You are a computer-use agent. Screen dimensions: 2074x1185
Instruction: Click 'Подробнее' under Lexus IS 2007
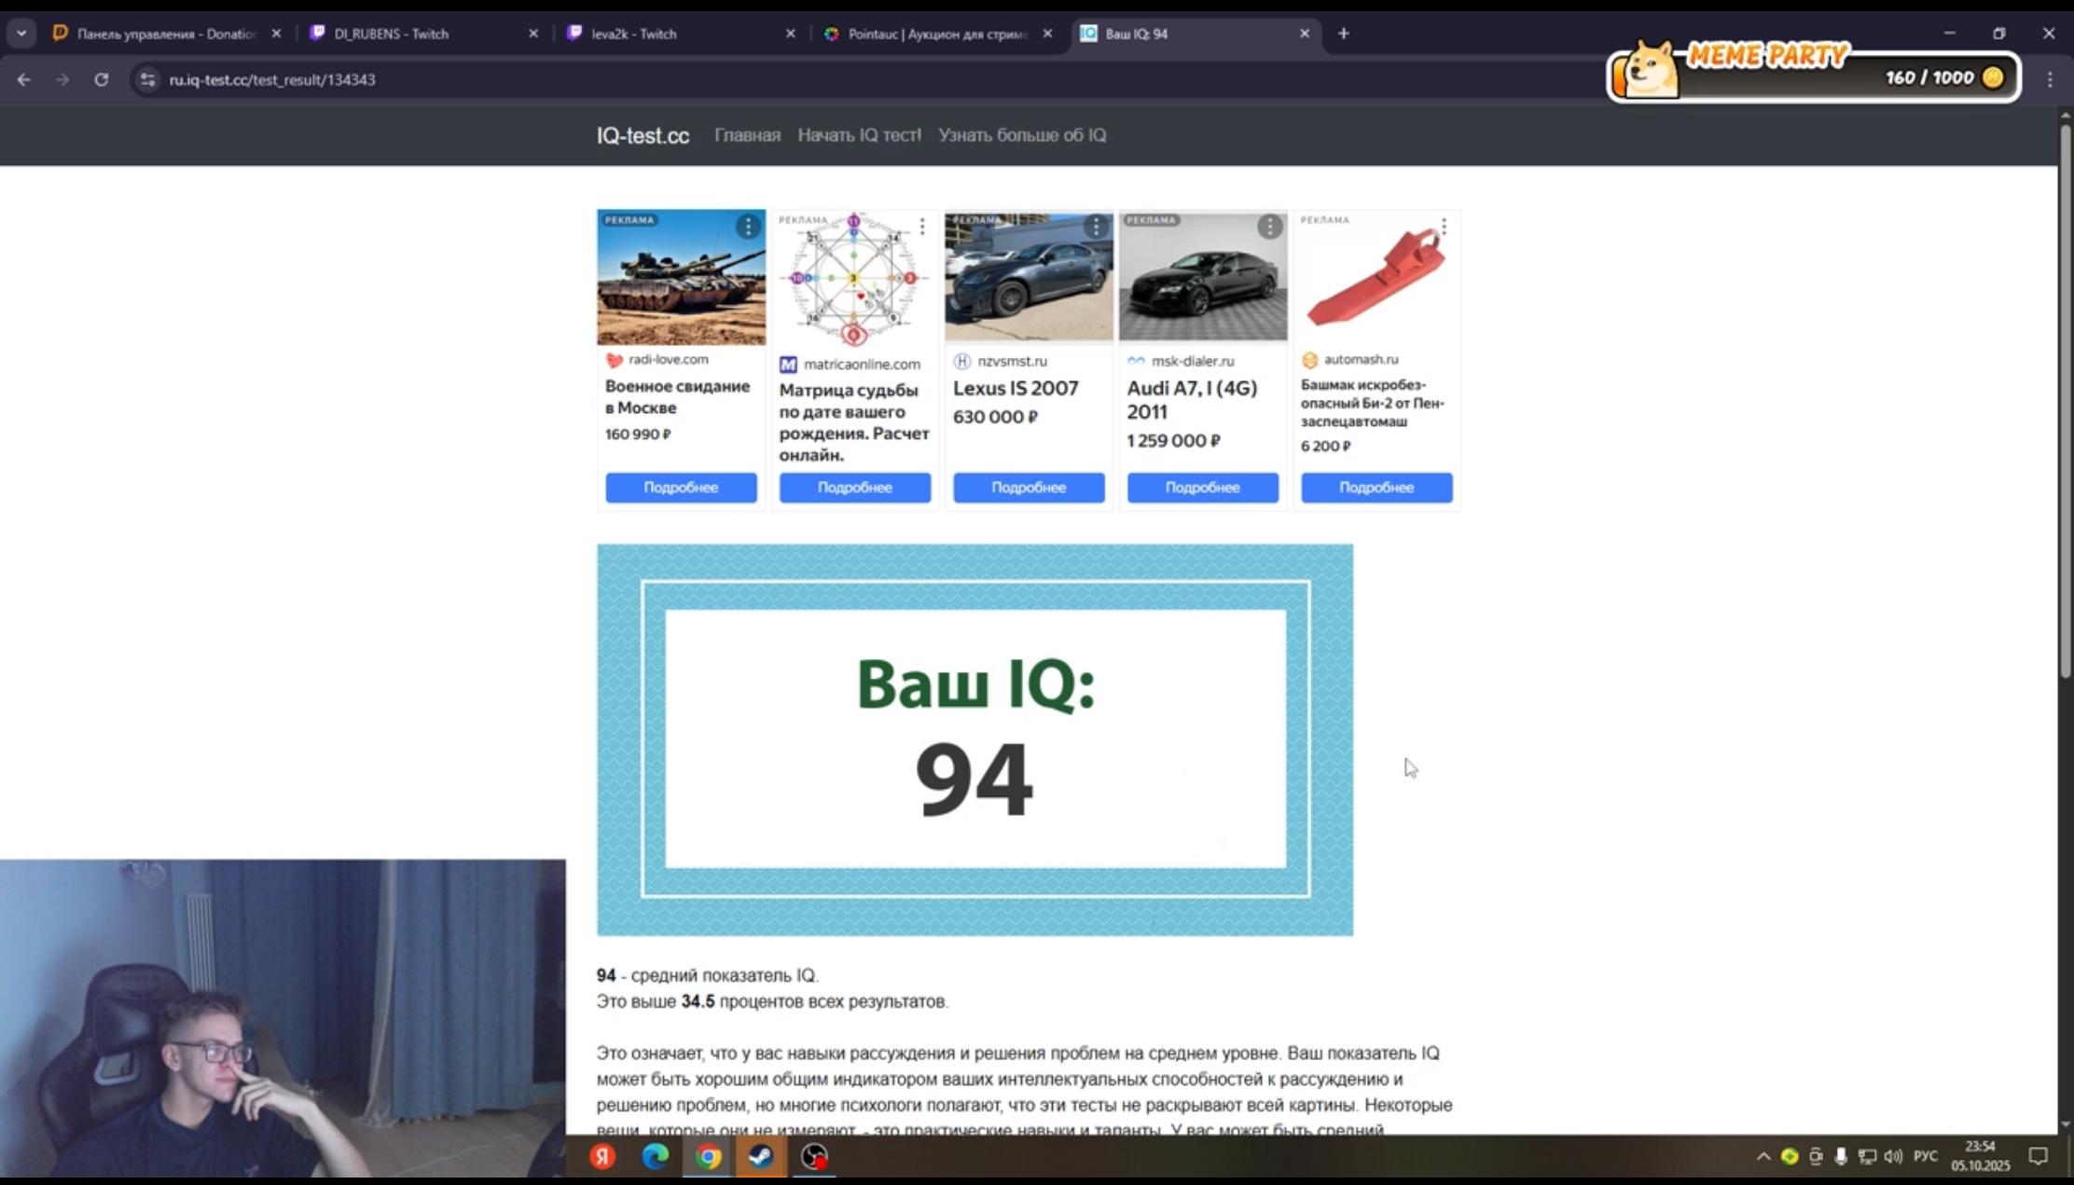click(x=1028, y=488)
